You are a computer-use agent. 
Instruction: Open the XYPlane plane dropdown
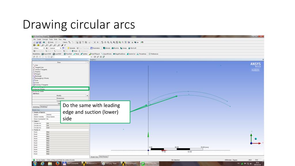(x=44, y=48)
